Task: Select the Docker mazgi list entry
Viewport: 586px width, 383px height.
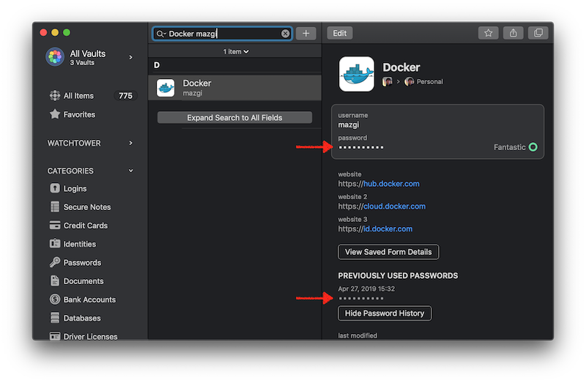Action: tap(235, 88)
